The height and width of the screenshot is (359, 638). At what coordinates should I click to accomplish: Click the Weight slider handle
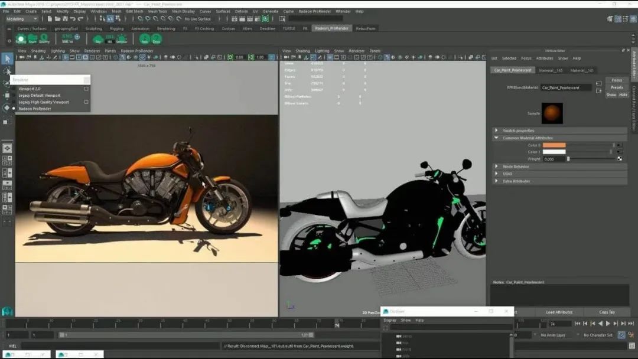[568, 159]
